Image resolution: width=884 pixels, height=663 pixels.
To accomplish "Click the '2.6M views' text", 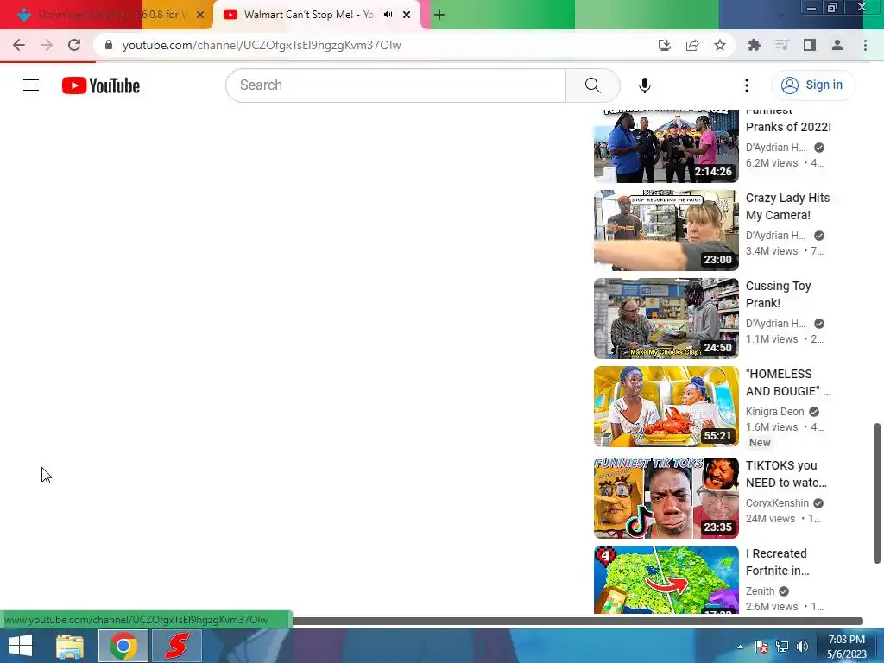I will click(x=771, y=607).
